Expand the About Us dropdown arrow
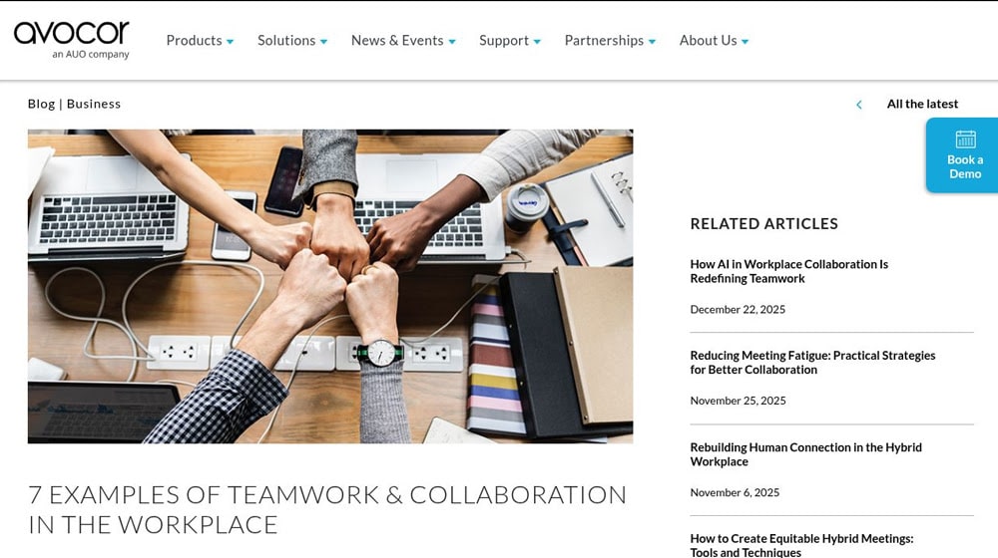The height and width of the screenshot is (558, 998). 745,41
